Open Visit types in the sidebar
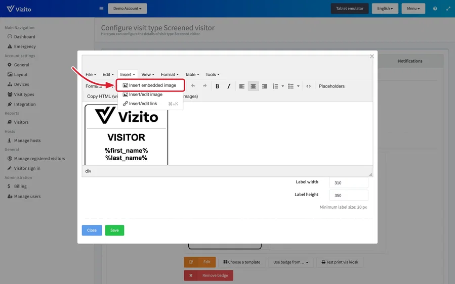Screen dimensions: 455x284 click(x=21, y=94)
